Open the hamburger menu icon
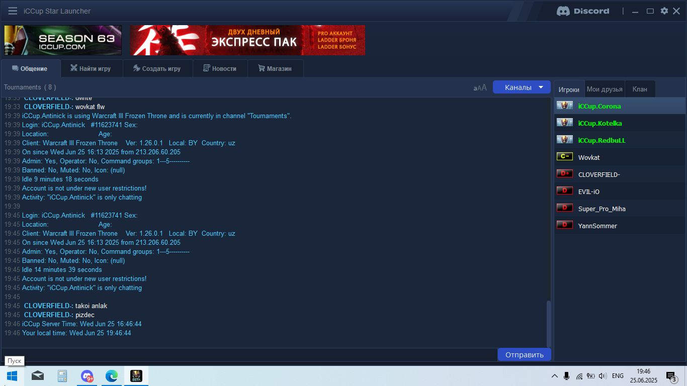Image resolution: width=687 pixels, height=386 pixels. pos(13,11)
